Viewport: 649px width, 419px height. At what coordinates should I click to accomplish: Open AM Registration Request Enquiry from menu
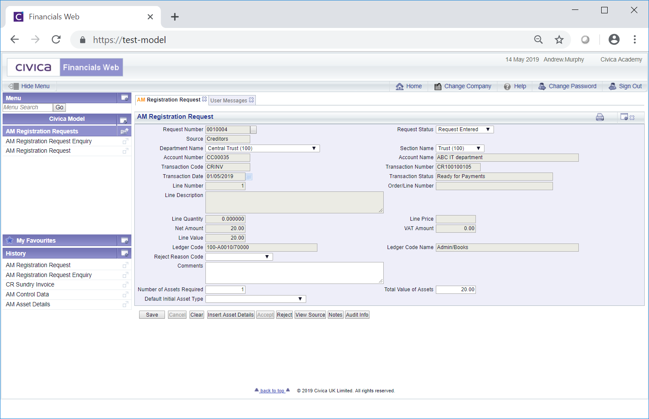(x=49, y=141)
